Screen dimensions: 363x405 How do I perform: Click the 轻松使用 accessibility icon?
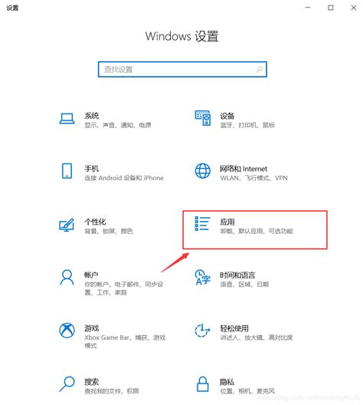(202, 331)
